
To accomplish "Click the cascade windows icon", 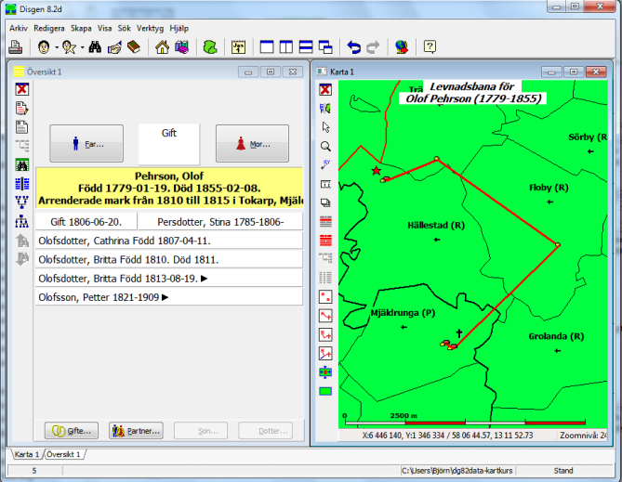I will tap(325, 47).
